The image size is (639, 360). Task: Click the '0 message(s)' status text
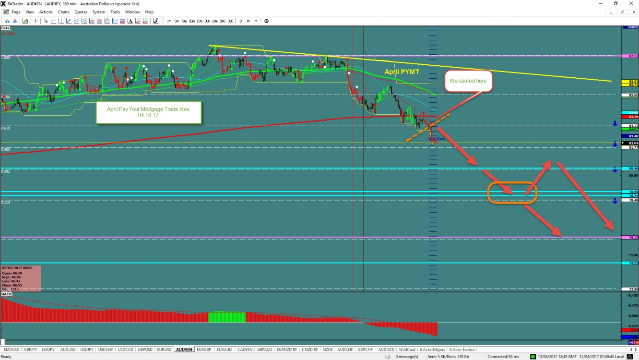pyautogui.click(x=406, y=357)
